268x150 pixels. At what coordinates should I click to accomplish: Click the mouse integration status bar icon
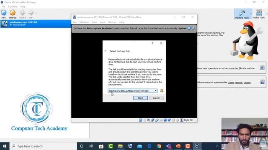click(178, 120)
